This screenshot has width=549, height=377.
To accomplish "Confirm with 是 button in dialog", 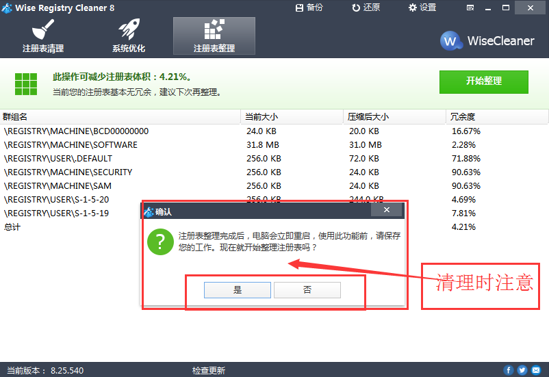I will pyautogui.click(x=238, y=290).
